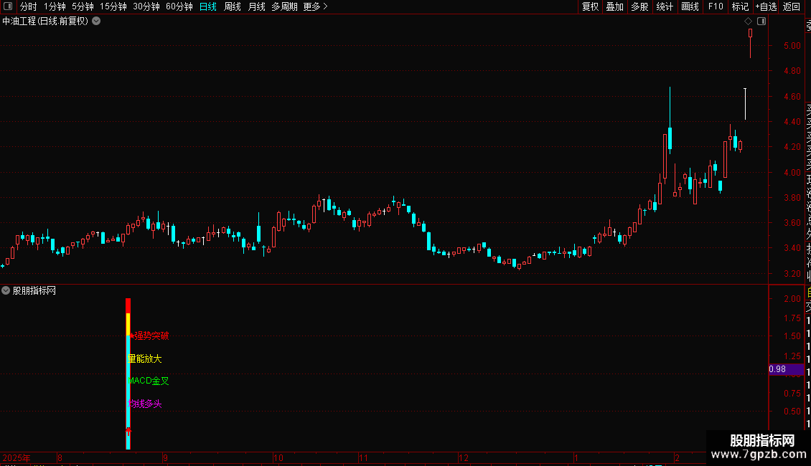Switch to 月线 monthly chart
The image size is (811, 466).
click(256, 6)
